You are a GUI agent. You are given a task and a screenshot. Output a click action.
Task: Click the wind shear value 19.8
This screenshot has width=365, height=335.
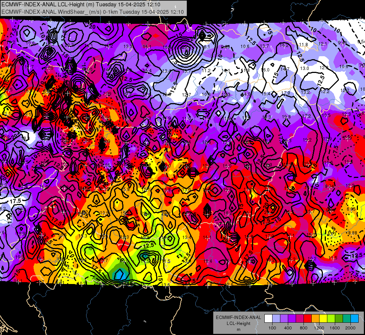click(286, 117)
